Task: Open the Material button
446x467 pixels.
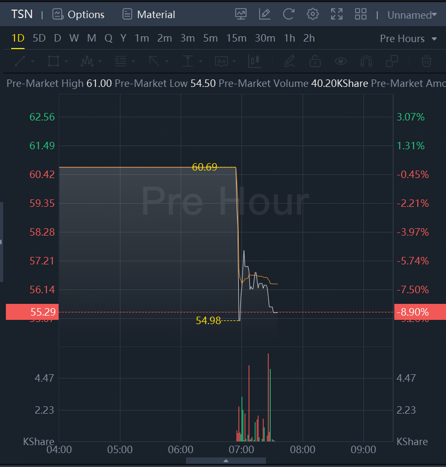Action: coord(148,14)
